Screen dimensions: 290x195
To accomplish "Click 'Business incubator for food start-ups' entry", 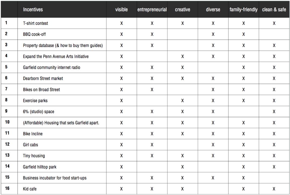I will [55, 178].
